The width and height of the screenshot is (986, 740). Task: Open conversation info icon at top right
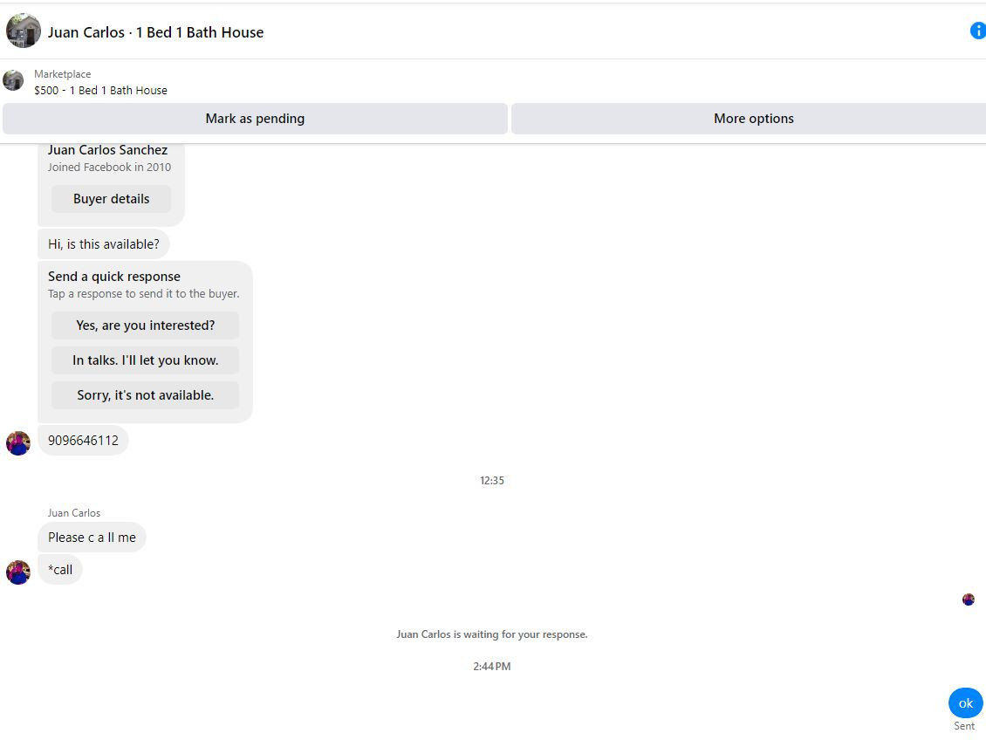coord(978,31)
